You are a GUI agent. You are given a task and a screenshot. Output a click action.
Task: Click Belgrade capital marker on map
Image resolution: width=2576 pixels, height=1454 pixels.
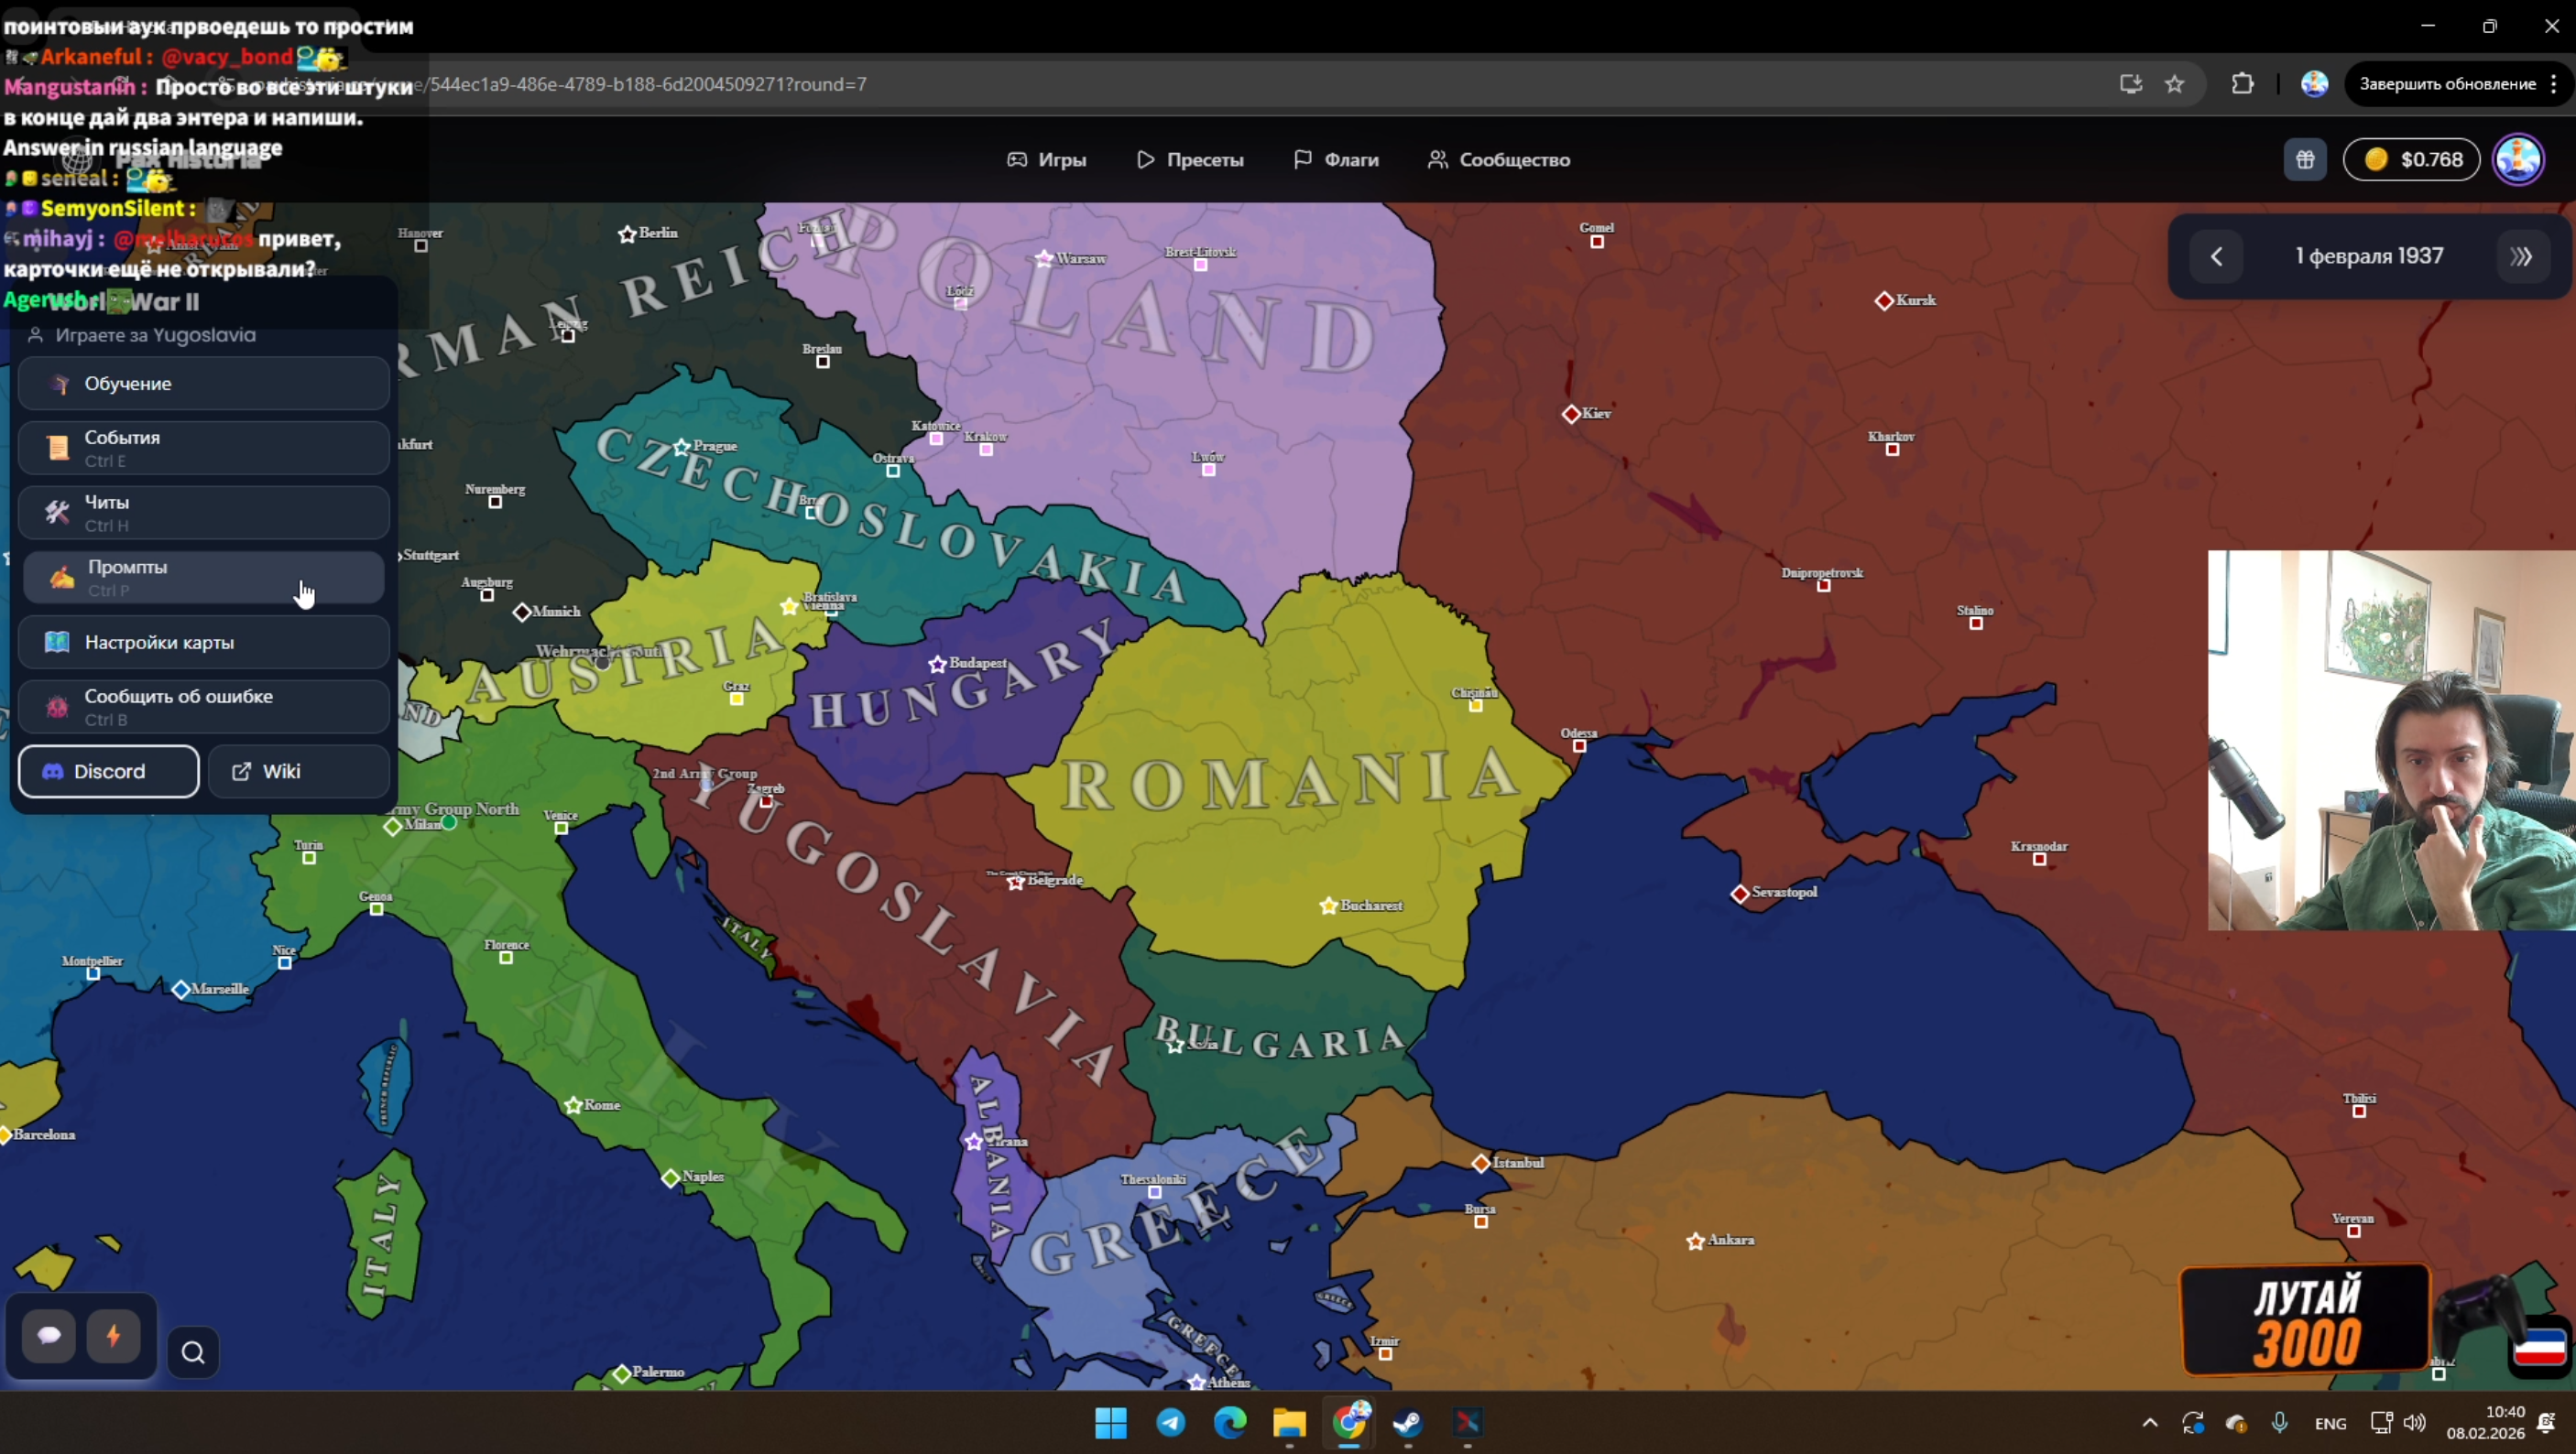(x=1016, y=883)
